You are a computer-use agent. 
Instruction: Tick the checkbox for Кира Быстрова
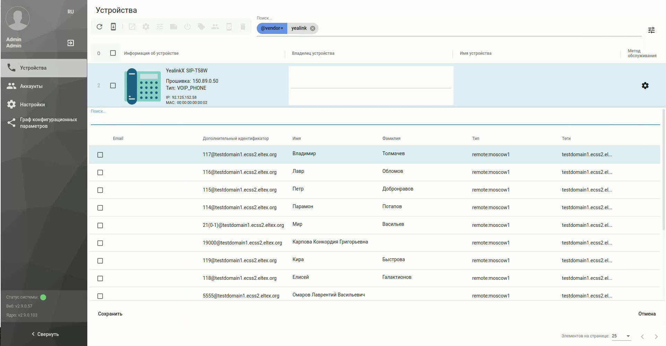click(100, 261)
